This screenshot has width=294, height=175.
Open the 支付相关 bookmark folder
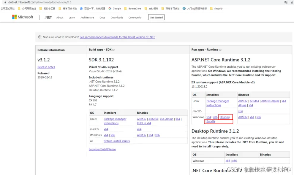pos(151,9)
